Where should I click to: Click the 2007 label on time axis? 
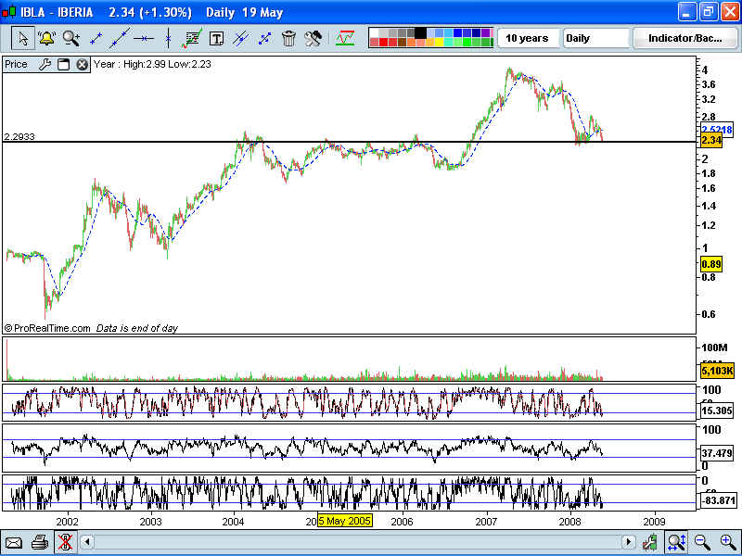pos(486,522)
